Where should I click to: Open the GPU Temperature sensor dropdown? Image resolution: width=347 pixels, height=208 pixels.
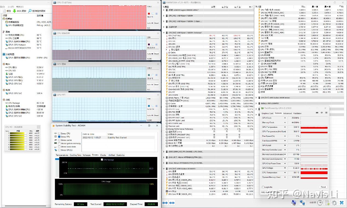point(285,127)
